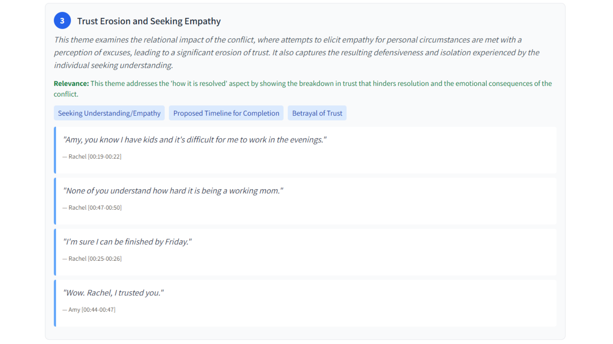
Task: Select Amy's quote Wow Rachel I trusted you
Action: pos(113,292)
